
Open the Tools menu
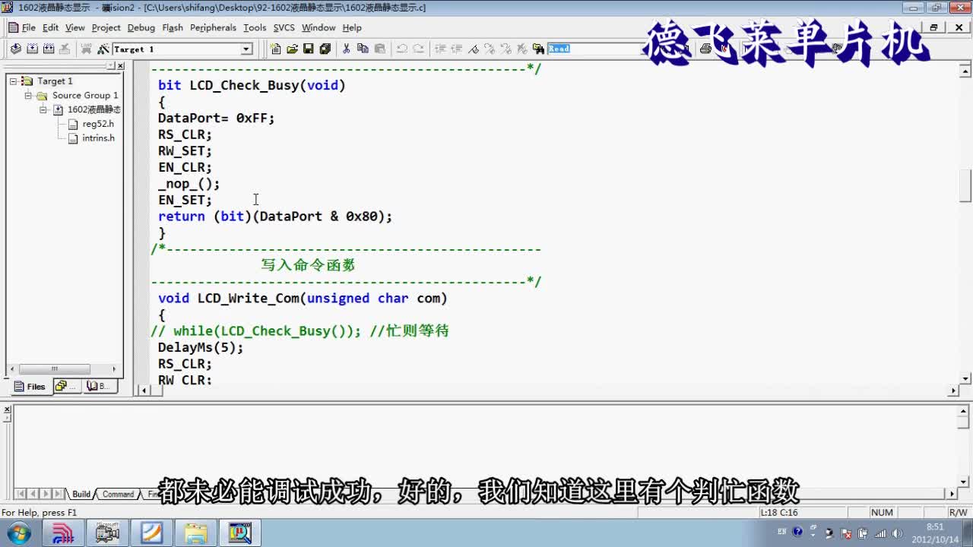(x=255, y=27)
